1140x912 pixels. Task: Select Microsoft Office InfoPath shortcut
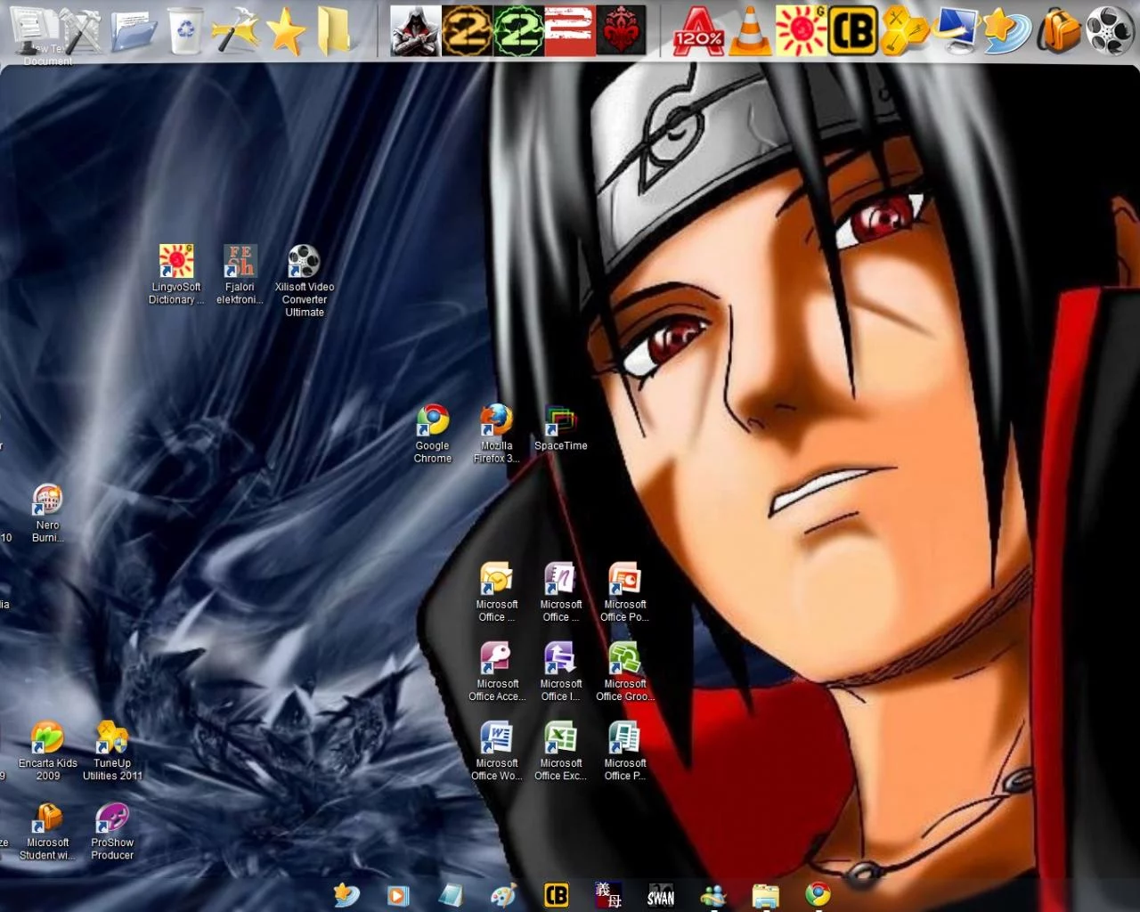click(561, 672)
